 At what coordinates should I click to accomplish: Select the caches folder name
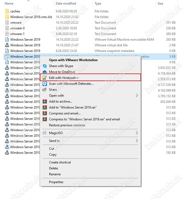(15, 11)
